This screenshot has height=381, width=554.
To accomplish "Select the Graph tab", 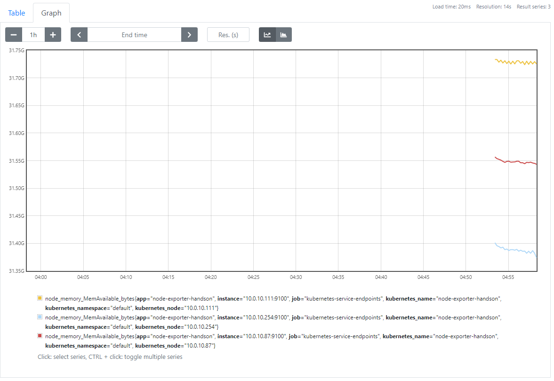I will click(x=51, y=13).
